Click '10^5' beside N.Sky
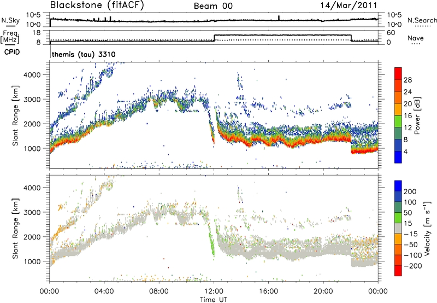Screen dimensions: 437x303 (33, 15)
